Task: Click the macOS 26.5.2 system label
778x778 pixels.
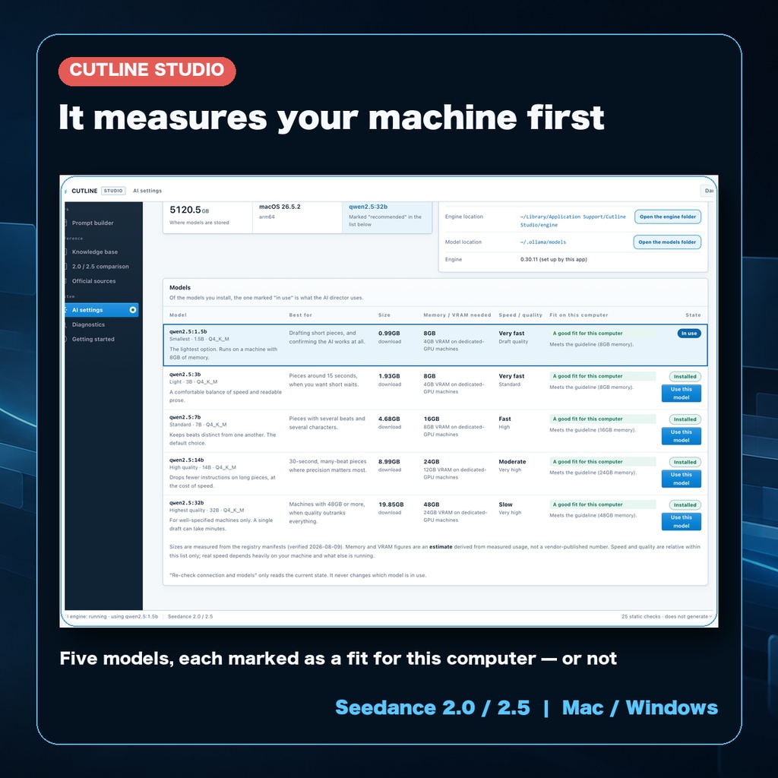Action: (x=280, y=207)
